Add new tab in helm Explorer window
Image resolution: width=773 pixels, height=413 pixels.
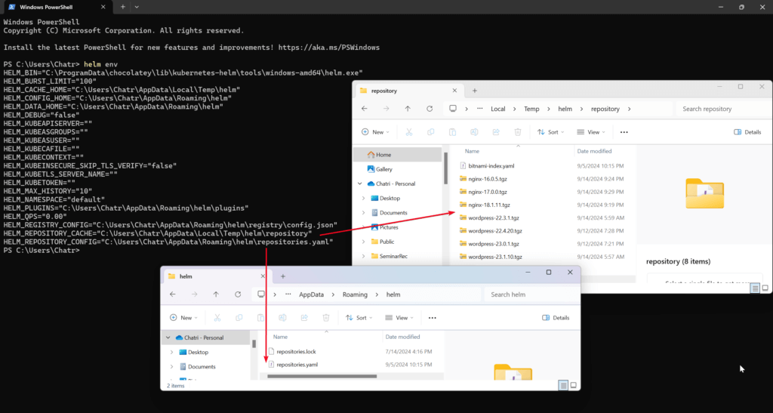pyautogui.click(x=283, y=276)
